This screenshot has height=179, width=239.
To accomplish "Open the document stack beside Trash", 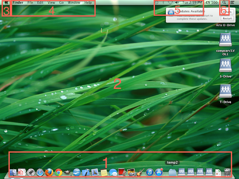I will pos(218,173).
